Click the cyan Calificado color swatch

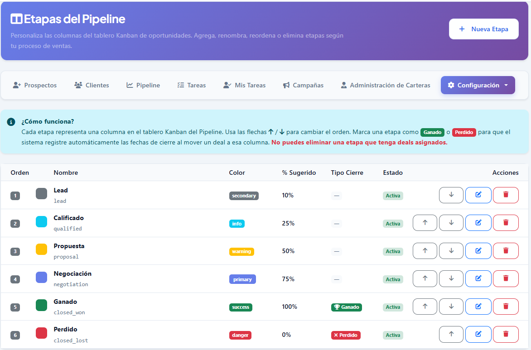(x=41, y=222)
